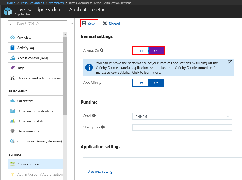Click the Affinity Cookie info message

pos(159,67)
